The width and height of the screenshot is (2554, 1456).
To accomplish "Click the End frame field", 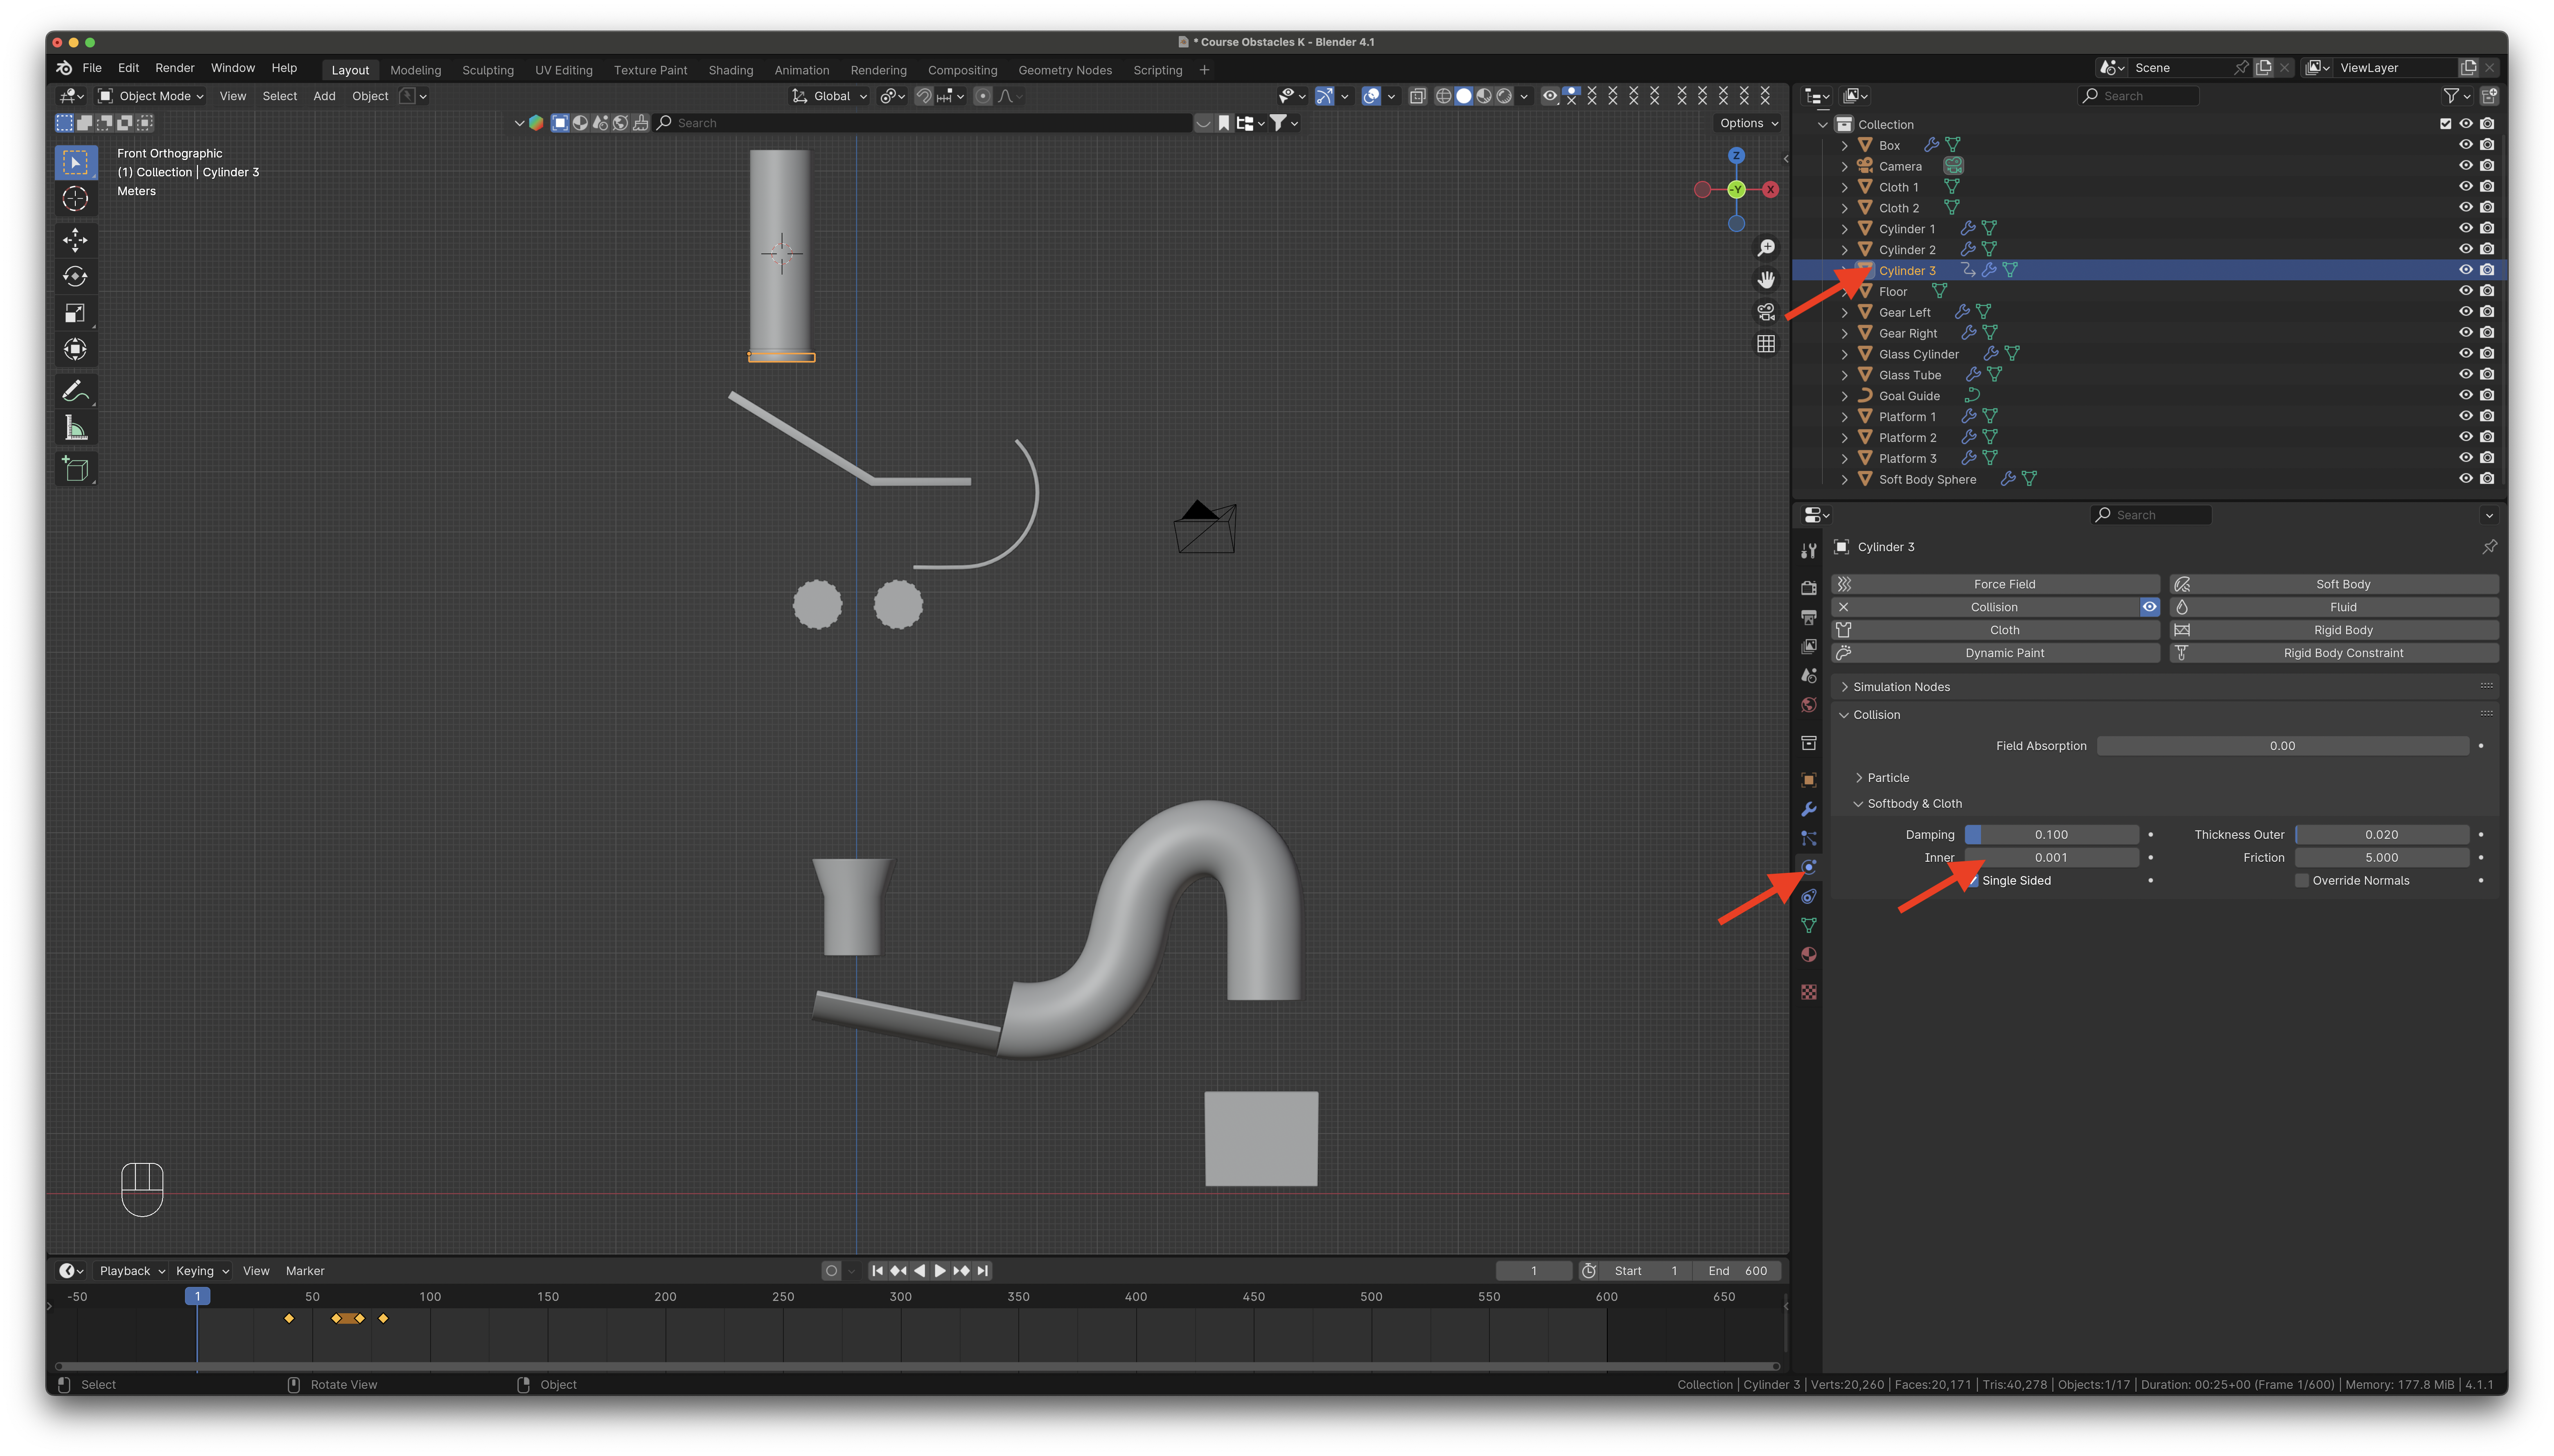I will pyautogui.click(x=1737, y=1271).
